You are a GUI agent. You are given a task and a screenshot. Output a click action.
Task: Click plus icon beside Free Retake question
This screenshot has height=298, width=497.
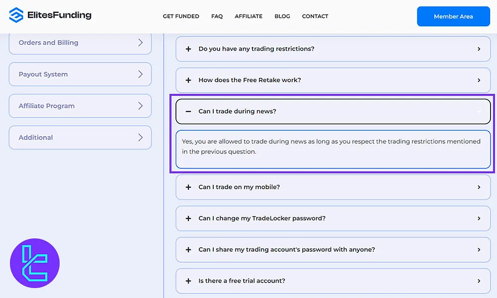[188, 80]
